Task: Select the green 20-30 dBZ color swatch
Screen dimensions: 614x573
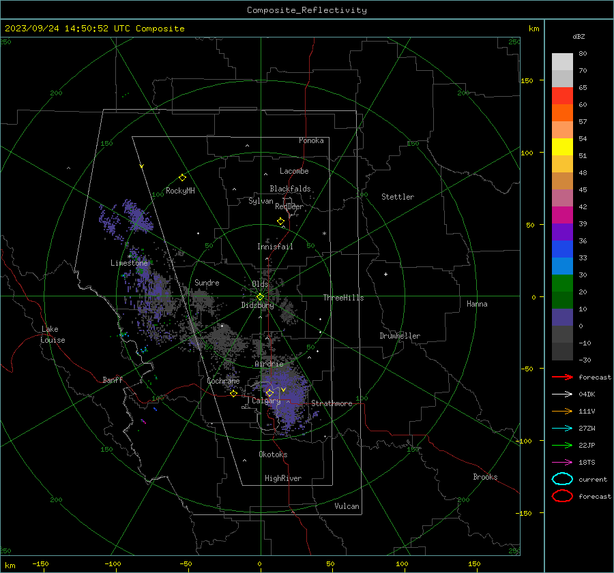Action: tap(562, 283)
